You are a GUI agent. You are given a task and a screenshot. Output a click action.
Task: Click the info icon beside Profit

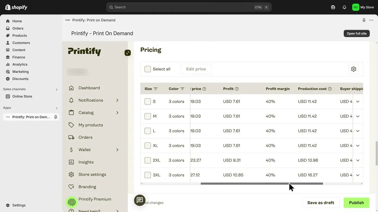tap(237, 89)
